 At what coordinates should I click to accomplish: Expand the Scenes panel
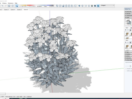click(128, 56)
